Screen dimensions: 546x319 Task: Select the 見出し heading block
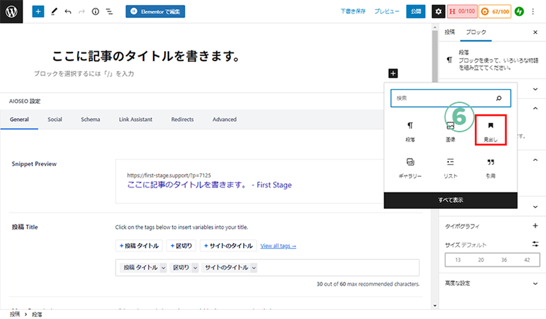point(490,130)
